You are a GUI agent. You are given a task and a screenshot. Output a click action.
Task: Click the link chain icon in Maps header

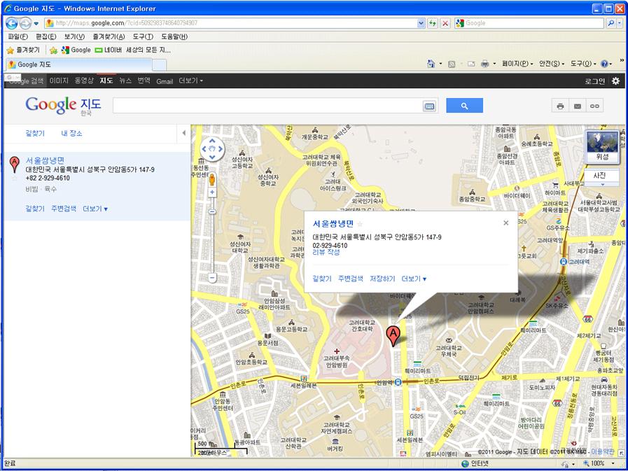pyautogui.click(x=594, y=106)
